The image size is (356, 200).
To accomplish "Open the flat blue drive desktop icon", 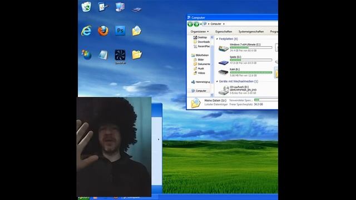I will [x=136, y=9].
